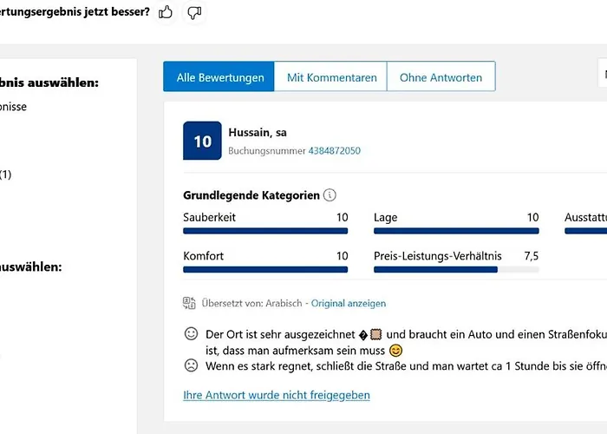Click the Preis-Leistungs-Verhältnis rating bar
Viewport: 607px width, 434px height.
456,270
